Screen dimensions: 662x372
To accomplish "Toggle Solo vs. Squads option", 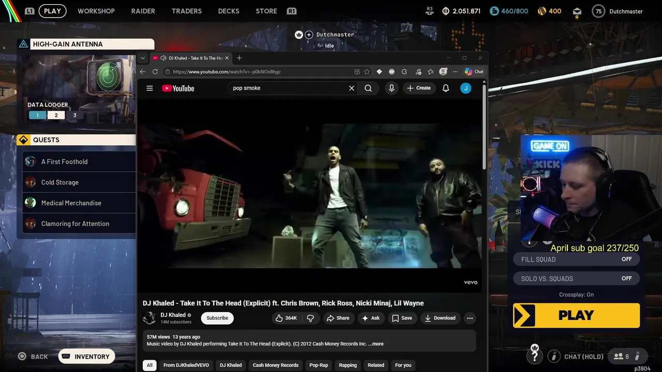I will coord(576,278).
